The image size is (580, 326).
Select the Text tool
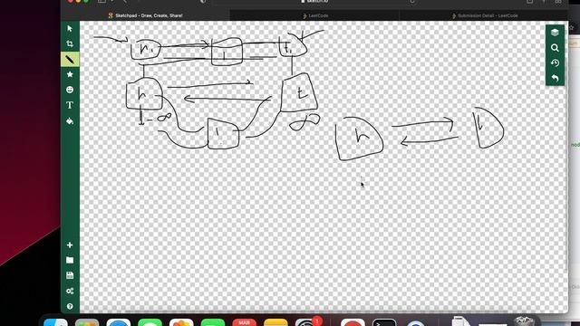[70, 105]
